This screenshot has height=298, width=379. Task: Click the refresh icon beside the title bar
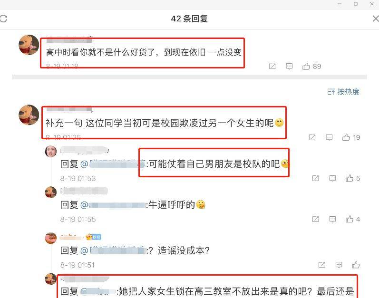[x=3, y=19]
